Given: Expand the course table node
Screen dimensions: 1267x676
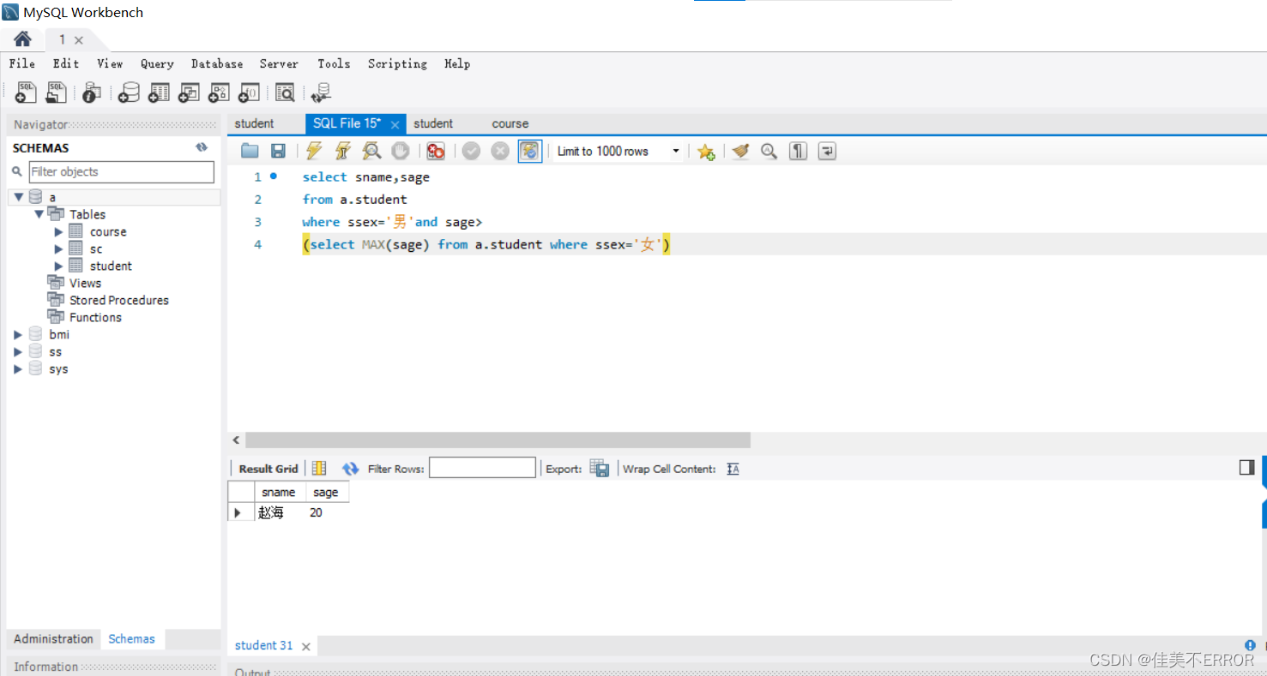Looking at the screenshot, I should click(x=58, y=231).
